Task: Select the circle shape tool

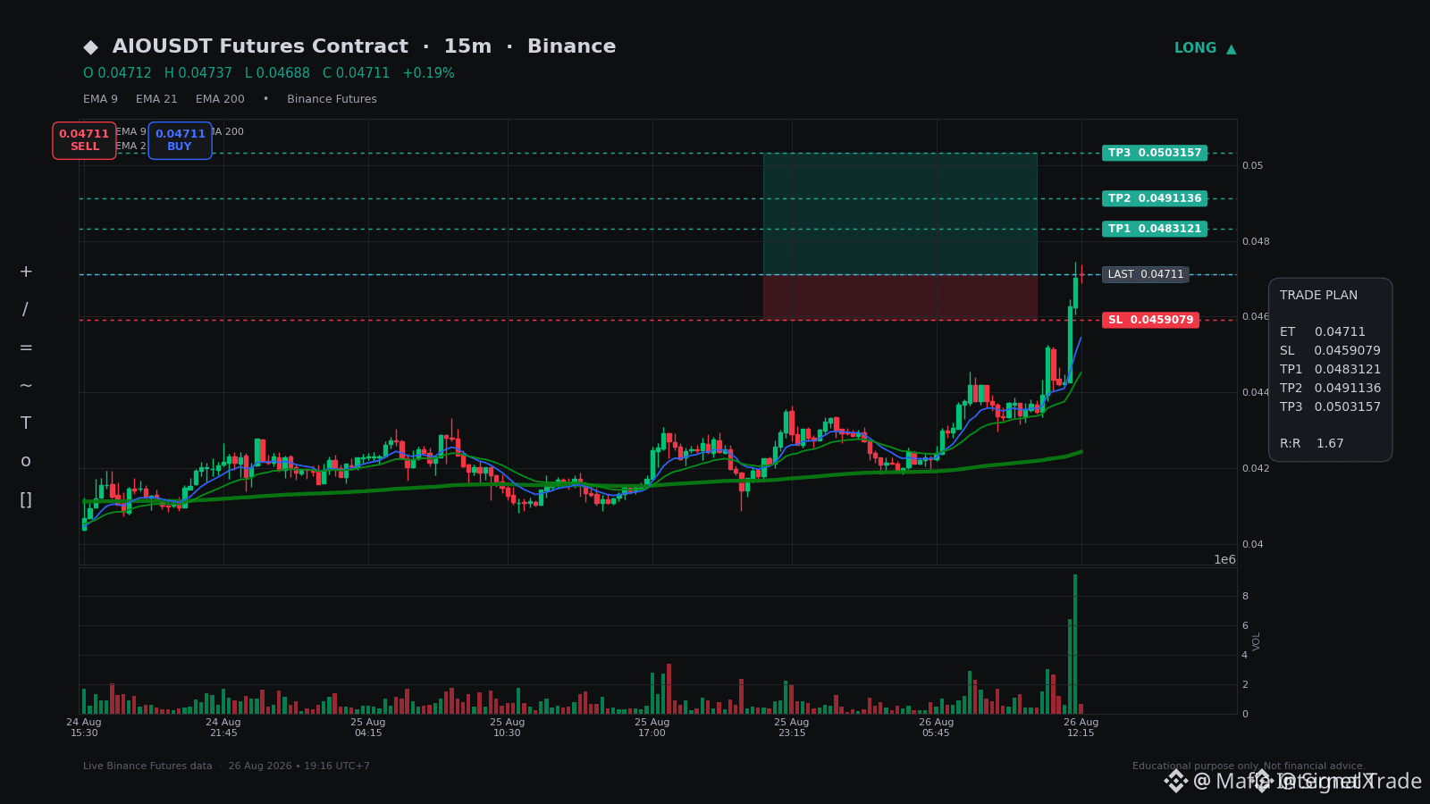Action: (26, 462)
